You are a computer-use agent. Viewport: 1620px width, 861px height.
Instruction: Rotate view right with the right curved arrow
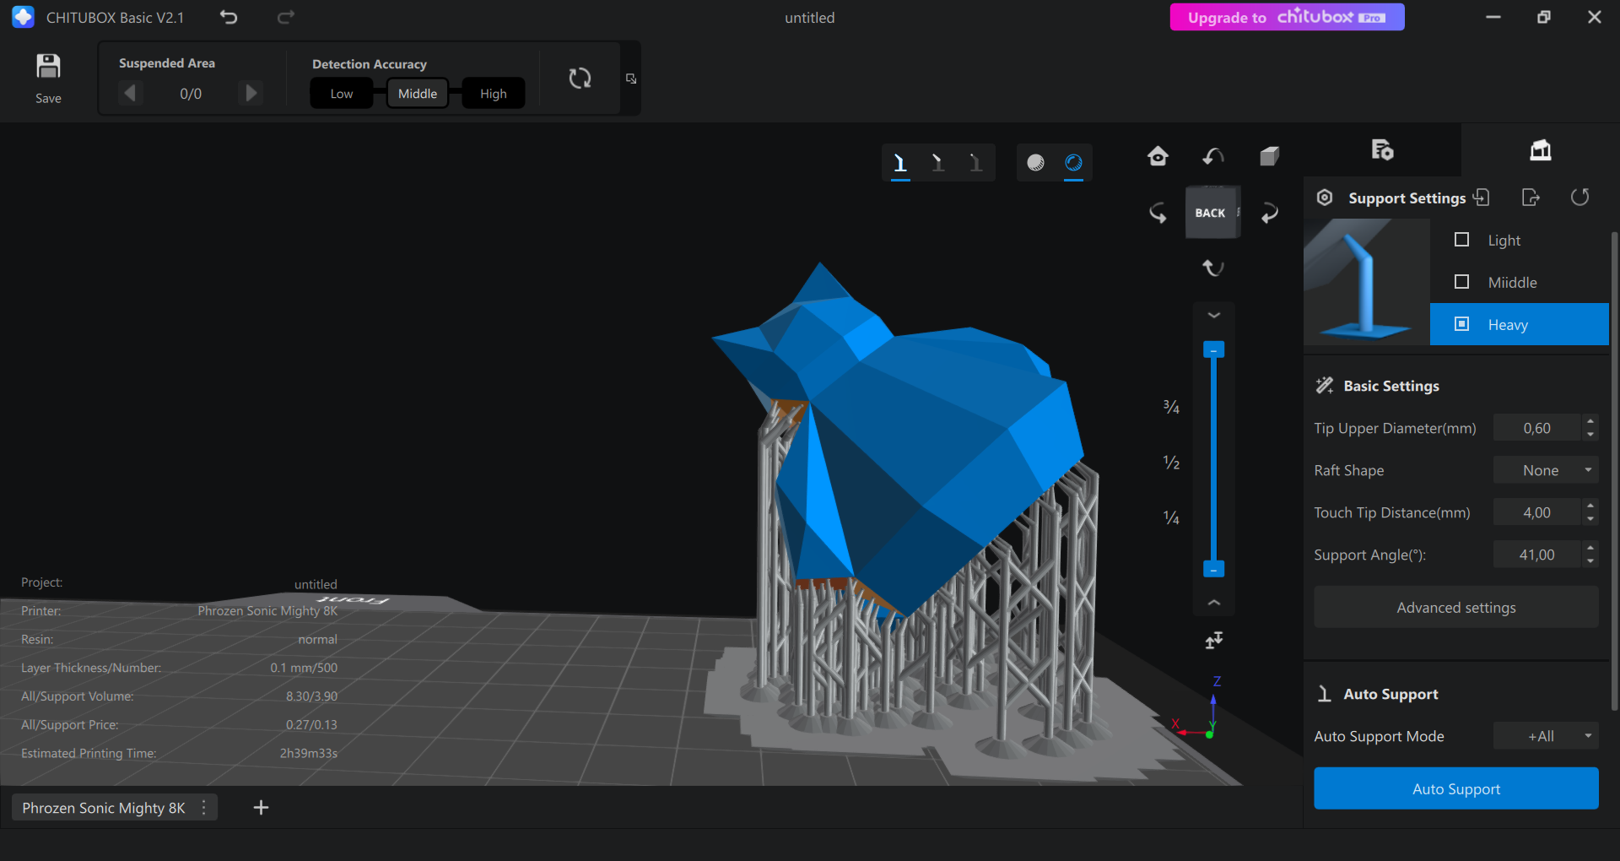tap(1269, 213)
